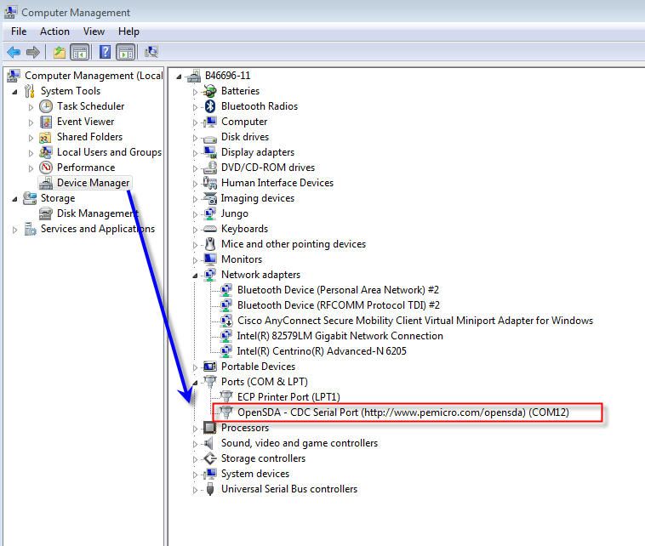645x546 pixels.
Task: Click the Back arrow toolbar icon
Action: click(14, 52)
